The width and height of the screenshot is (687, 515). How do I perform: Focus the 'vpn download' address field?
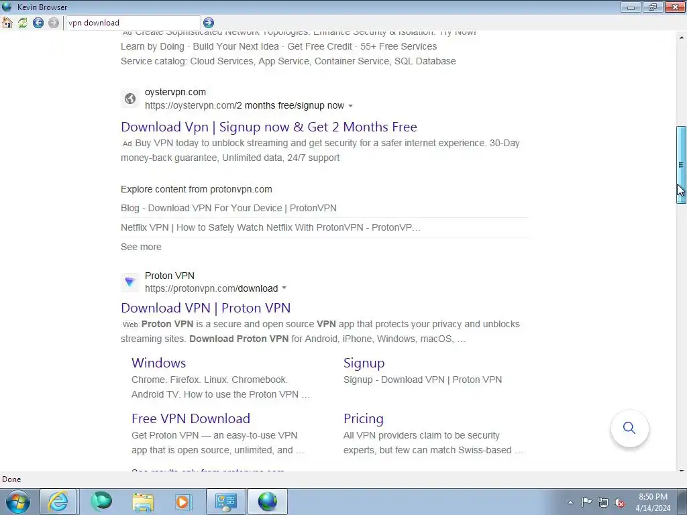coord(132,23)
